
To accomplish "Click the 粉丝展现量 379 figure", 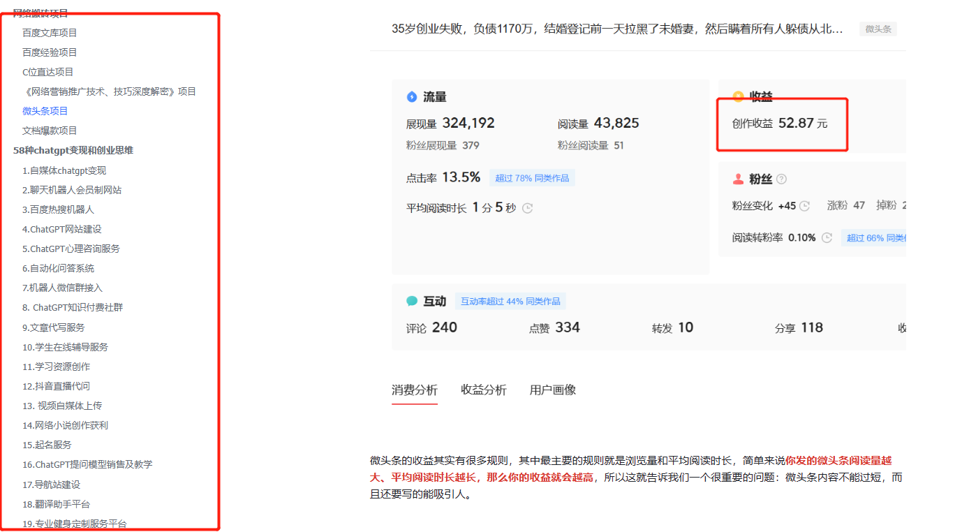I will [443, 145].
